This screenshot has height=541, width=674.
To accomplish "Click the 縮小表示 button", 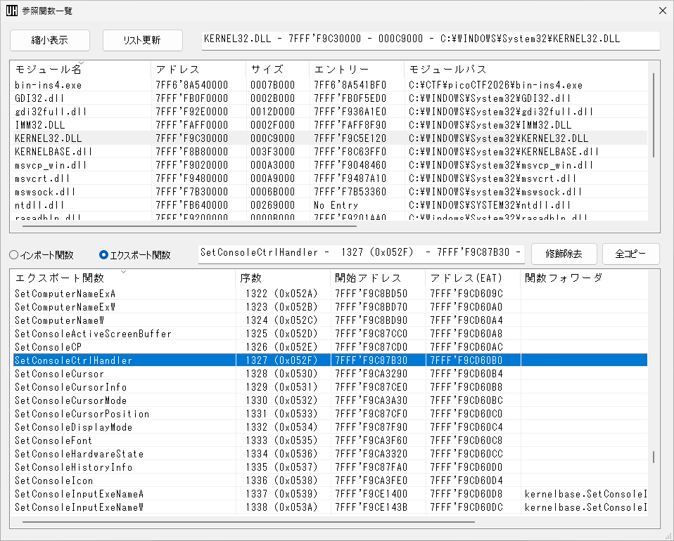I will point(49,40).
